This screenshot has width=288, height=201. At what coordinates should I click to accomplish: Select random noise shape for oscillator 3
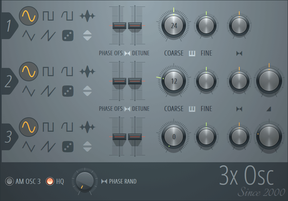pyautogui.click(x=68, y=146)
